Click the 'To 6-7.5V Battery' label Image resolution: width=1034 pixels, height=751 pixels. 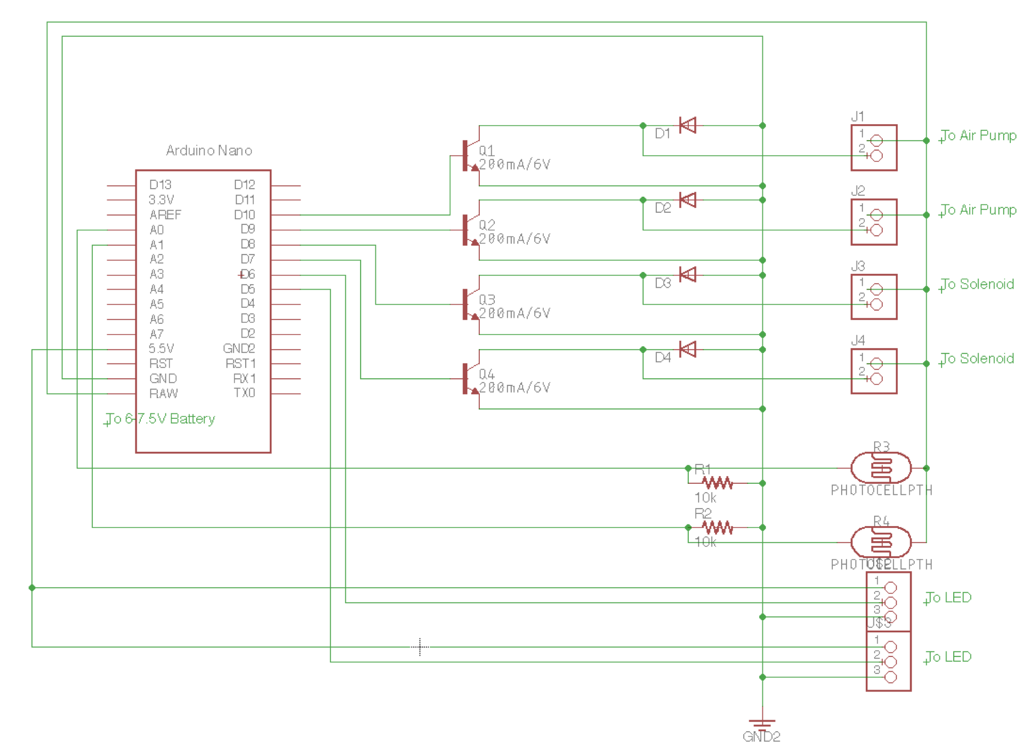coord(160,419)
